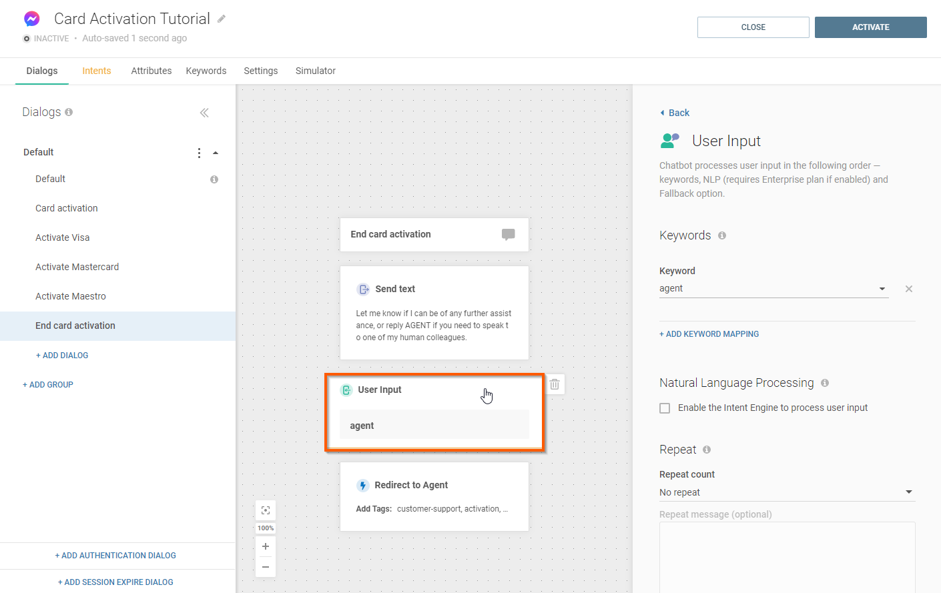The width and height of the screenshot is (941, 593).
Task: Click the fit-to-screen canvas icon
Action: click(x=266, y=510)
